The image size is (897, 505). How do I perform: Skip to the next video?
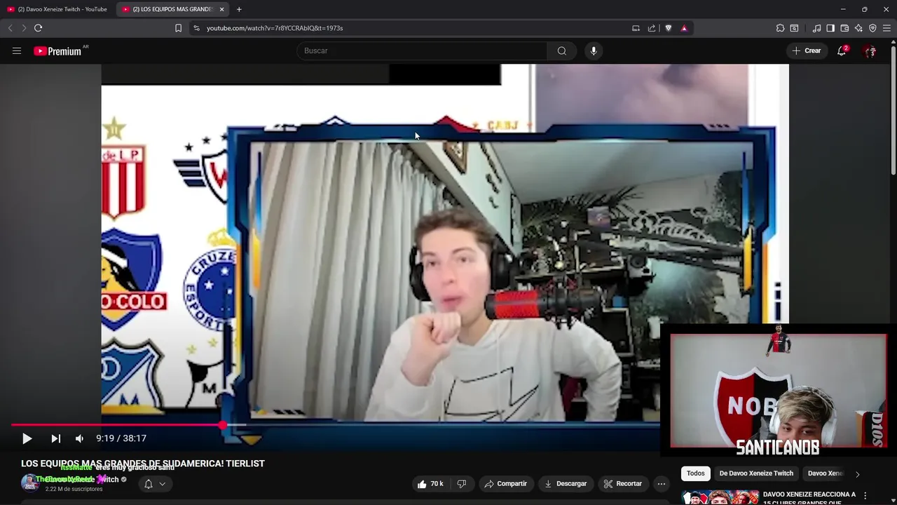click(56, 438)
